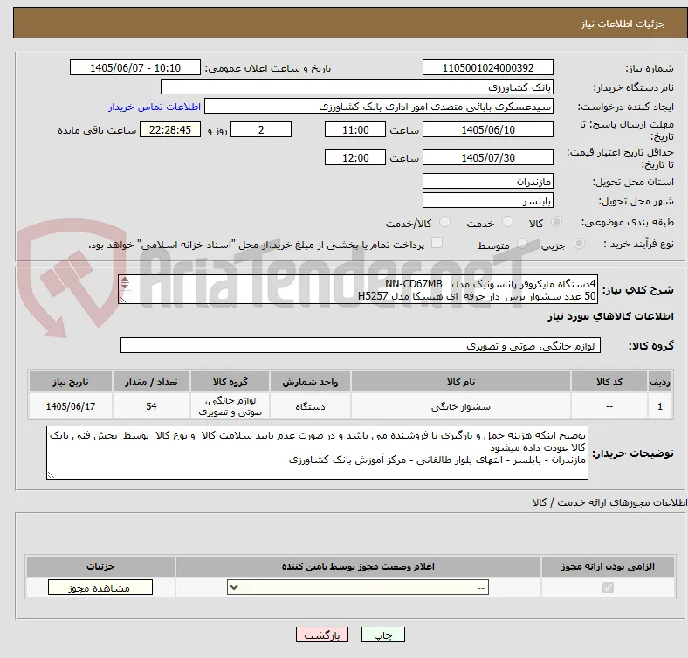Click the گروه کالا field
The height and width of the screenshot is (658, 688).
point(361,345)
